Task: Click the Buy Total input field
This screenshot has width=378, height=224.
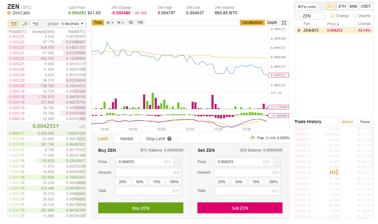Action: pyautogui.click(x=148, y=191)
